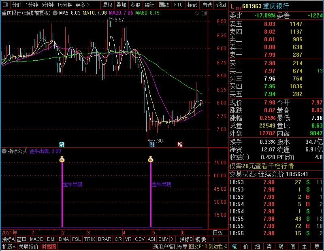This screenshot has width=324, height=251.
Task: Switch indicator to OBV
Action: click(x=140, y=239)
